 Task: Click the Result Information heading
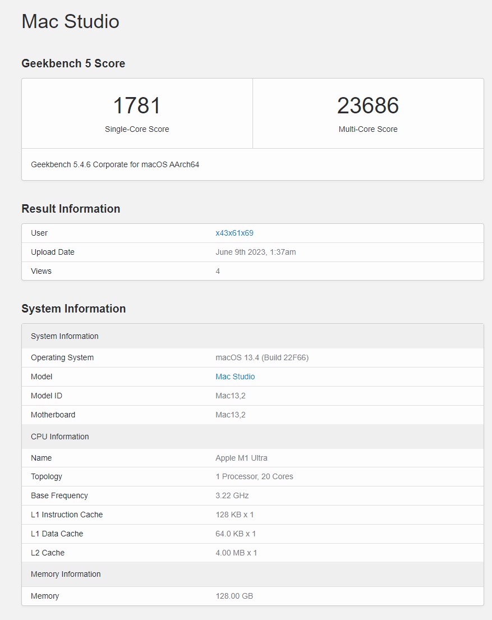pyautogui.click(x=71, y=208)
